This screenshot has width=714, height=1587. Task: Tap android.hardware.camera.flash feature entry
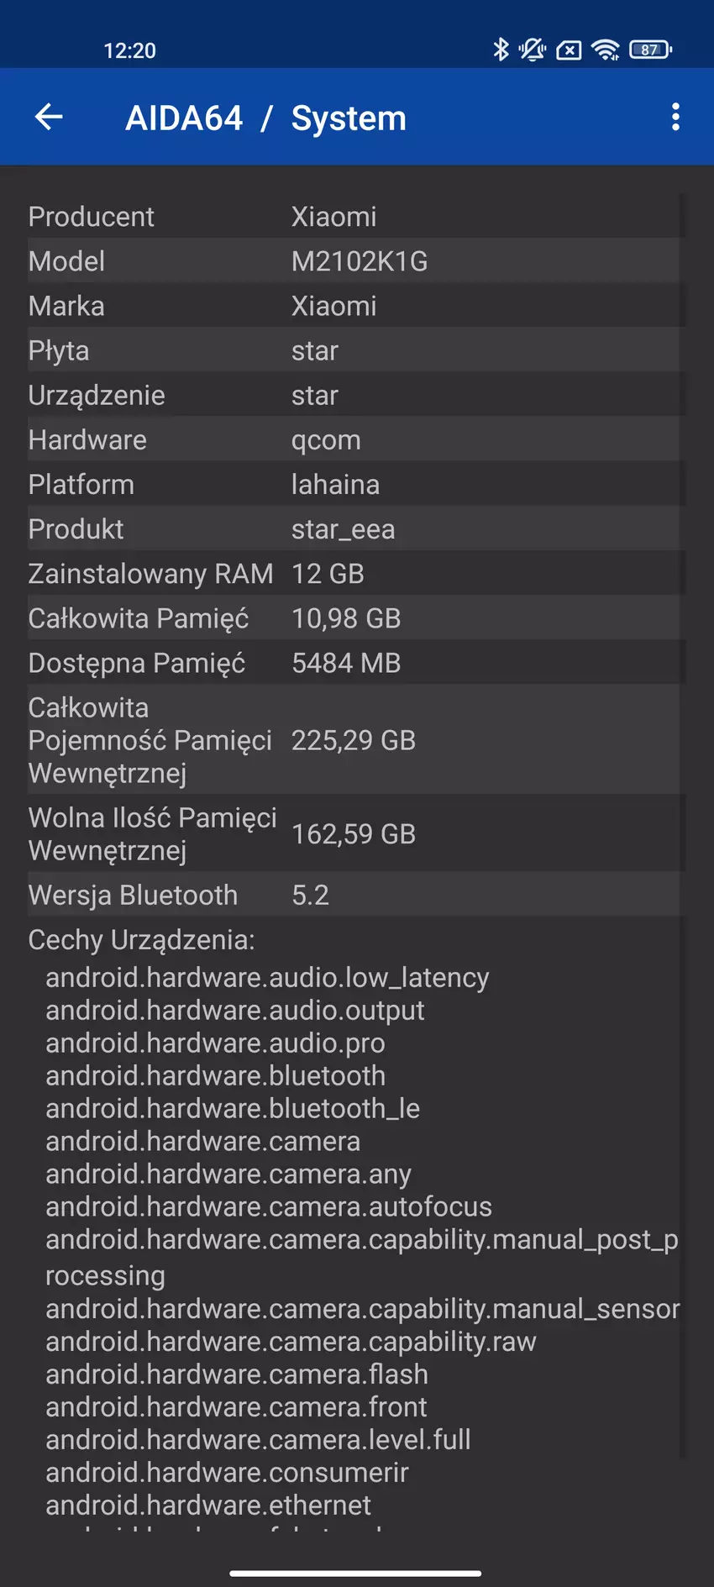[237, 1374]
